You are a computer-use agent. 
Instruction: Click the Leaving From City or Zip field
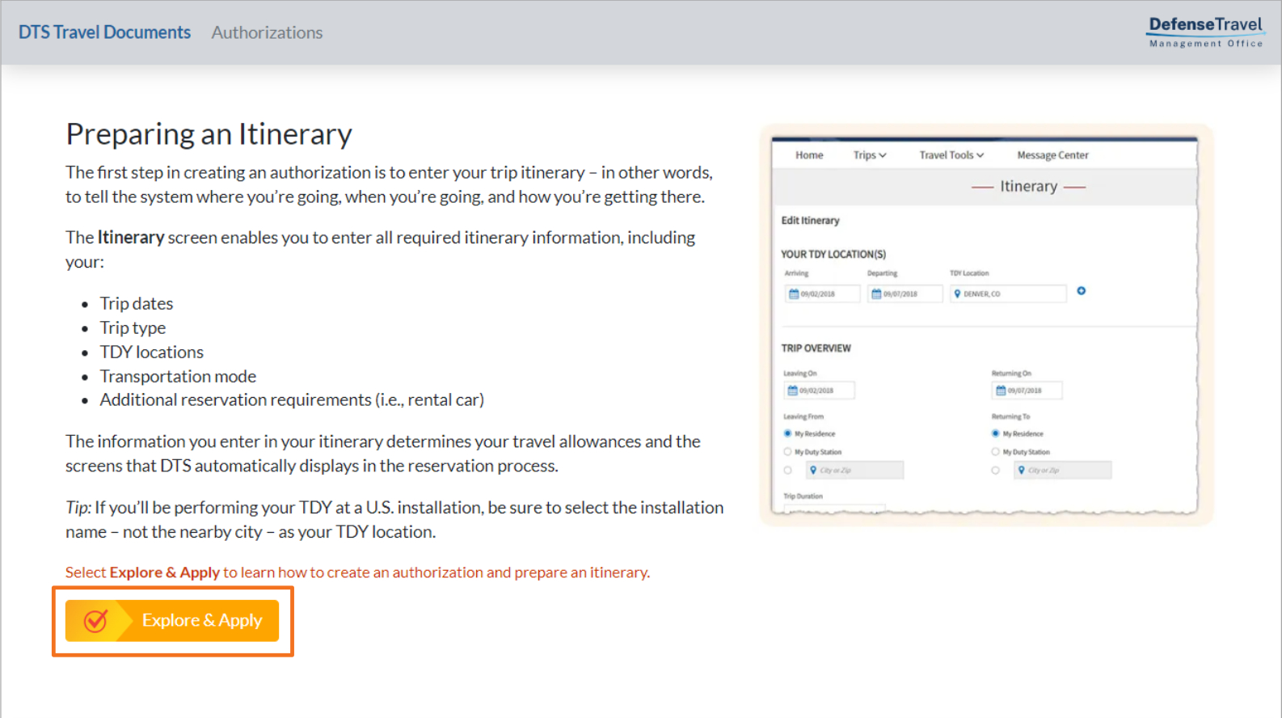pyautogui.click(x=854, y=471)
